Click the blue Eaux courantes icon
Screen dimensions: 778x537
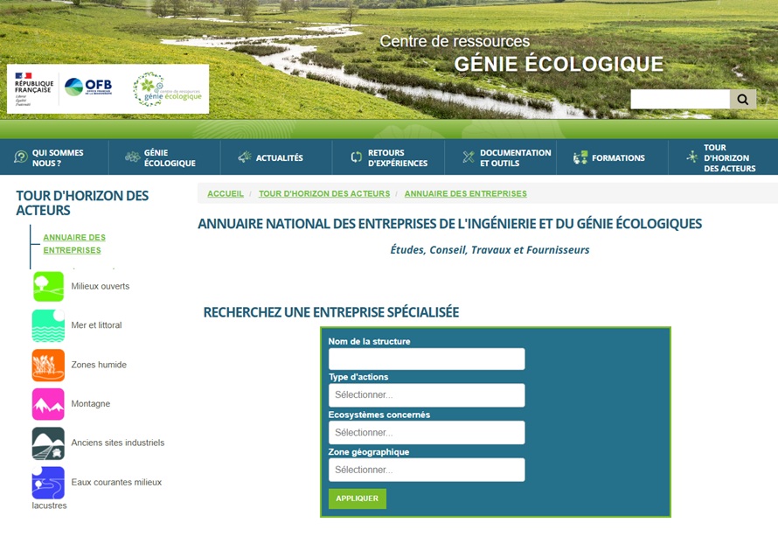pos(48,483)
